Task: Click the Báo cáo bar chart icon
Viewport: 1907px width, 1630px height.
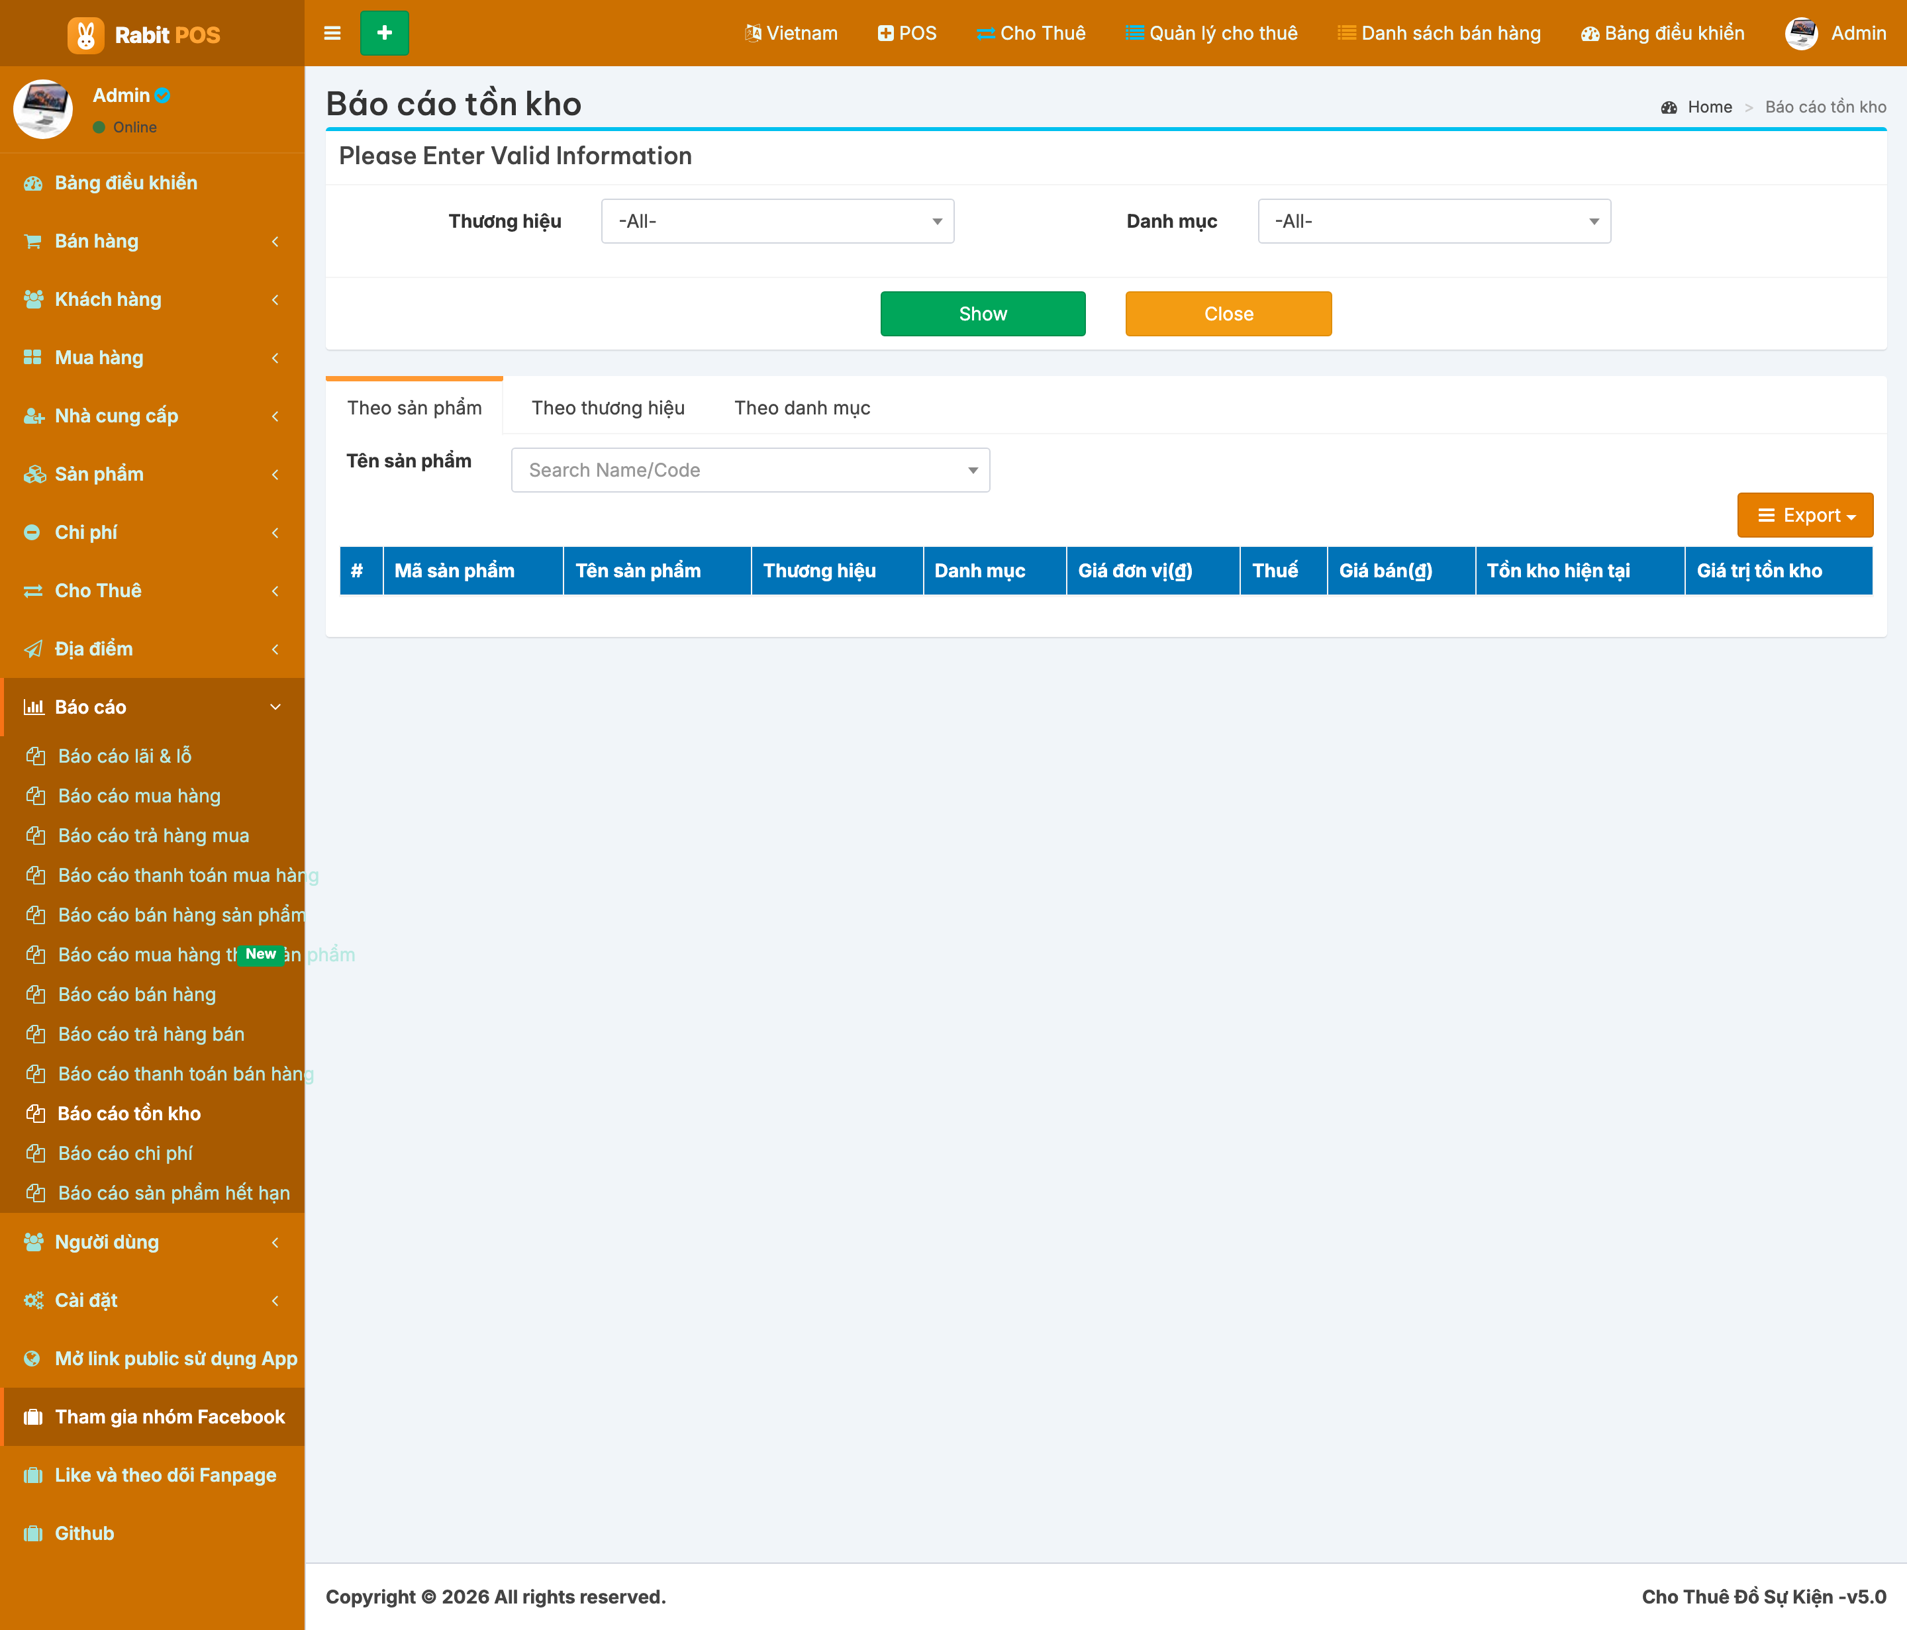Action: 33,707
